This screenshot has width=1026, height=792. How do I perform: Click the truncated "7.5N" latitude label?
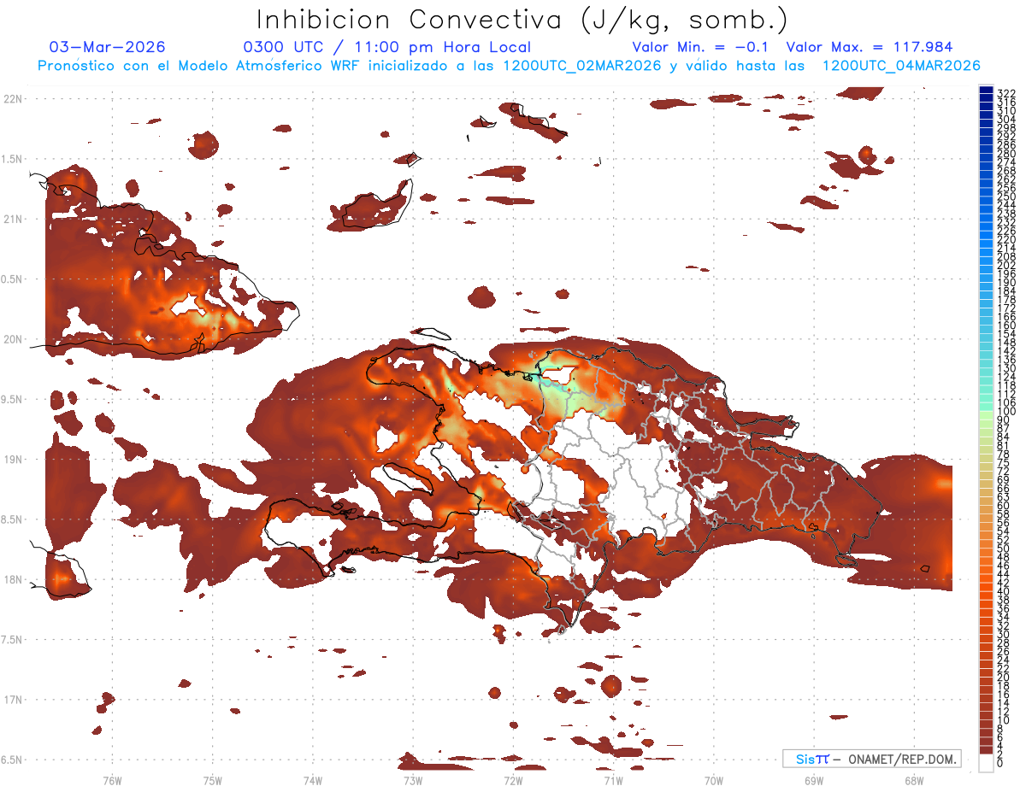tap(13, 640)
